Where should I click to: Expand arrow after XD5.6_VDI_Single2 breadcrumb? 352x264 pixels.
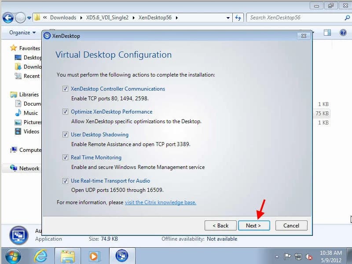click(x=134, y=18)
